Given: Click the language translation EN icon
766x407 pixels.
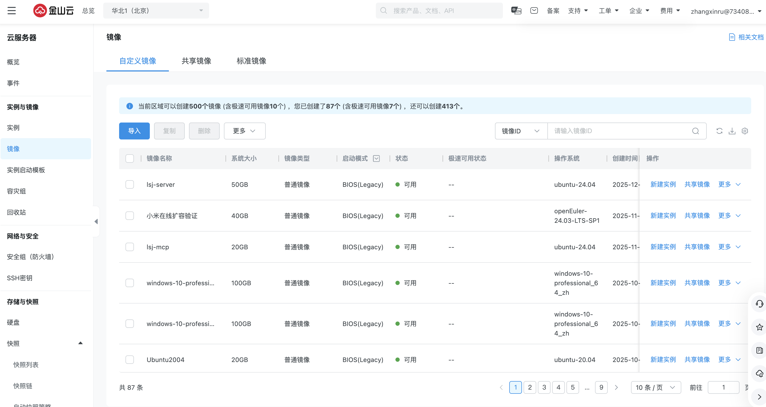Looking at the screenshot, I should pos(516,11).
